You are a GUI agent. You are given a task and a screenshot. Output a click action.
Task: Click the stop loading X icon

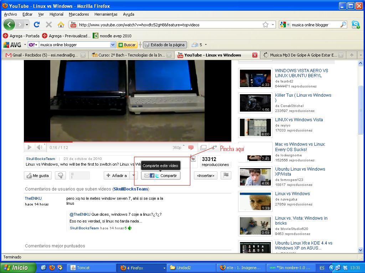coord(48,25)
